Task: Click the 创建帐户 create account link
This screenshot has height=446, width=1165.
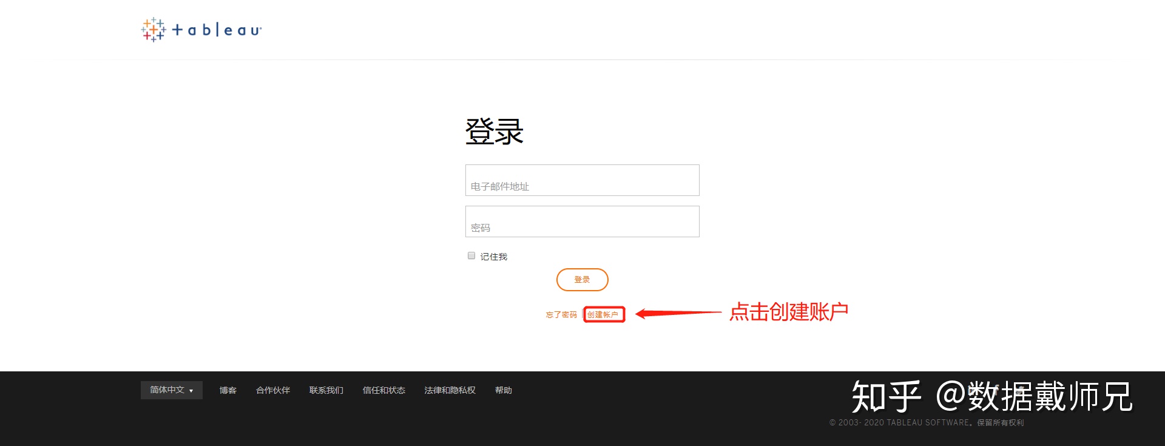Action: click(603, 315)
